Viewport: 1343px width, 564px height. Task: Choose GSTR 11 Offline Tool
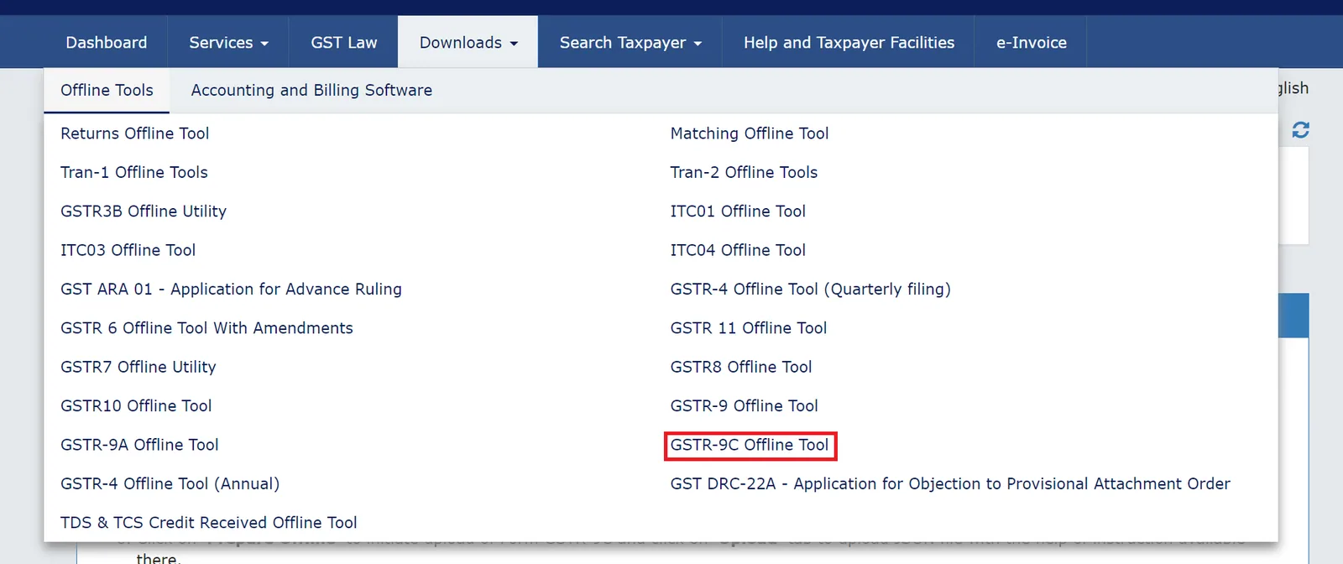click(749, 328)
